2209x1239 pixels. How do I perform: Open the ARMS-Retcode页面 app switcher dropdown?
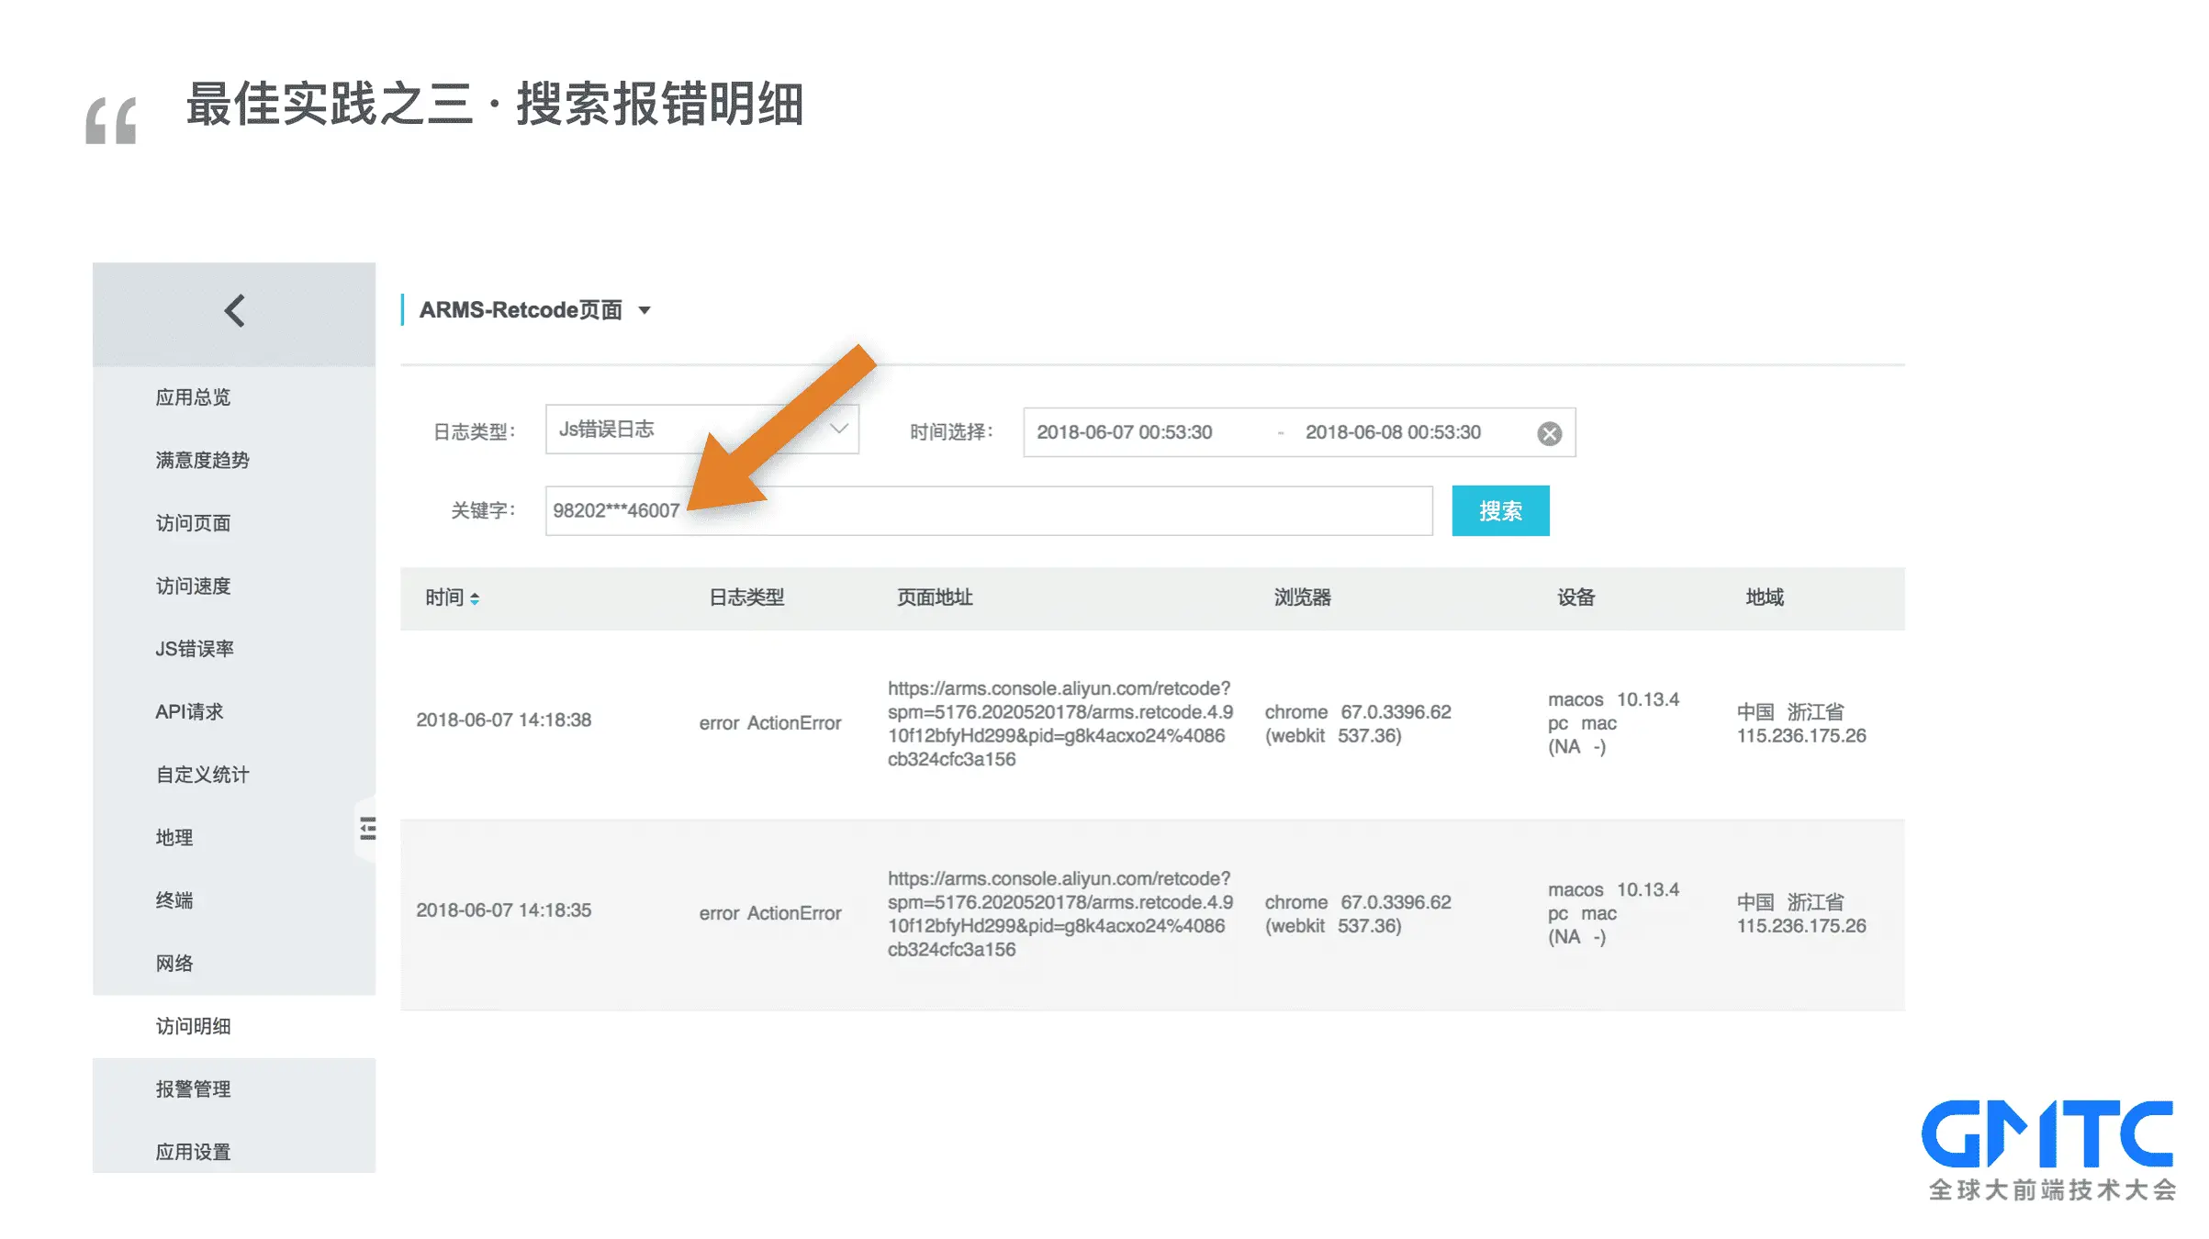pos(645,310)
